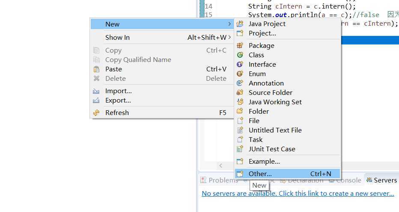Create a new JUnit Test Case
The image size is (399, 212).
(288, 149)
